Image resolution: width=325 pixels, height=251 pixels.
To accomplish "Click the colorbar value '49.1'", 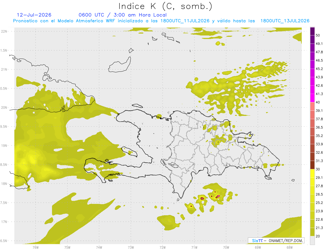I will [x=319, y=44].
